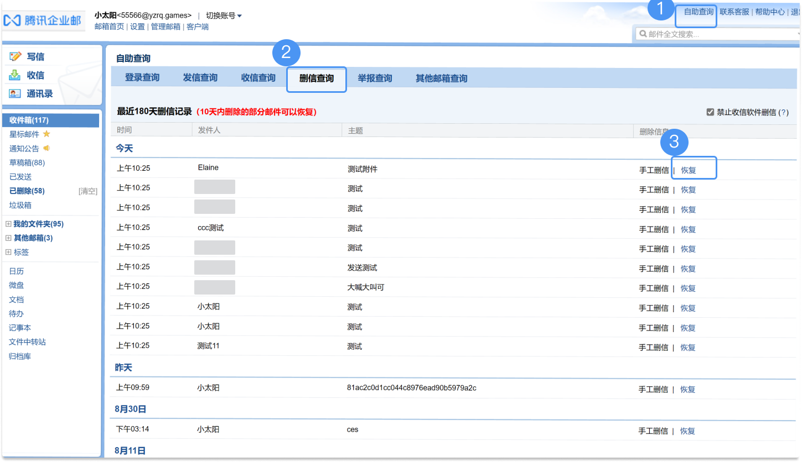
Task: Open the 草稿箱(88) folder
Action: 27,162
